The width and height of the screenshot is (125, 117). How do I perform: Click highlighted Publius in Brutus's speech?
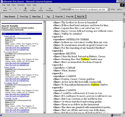[x=85, y=59]
